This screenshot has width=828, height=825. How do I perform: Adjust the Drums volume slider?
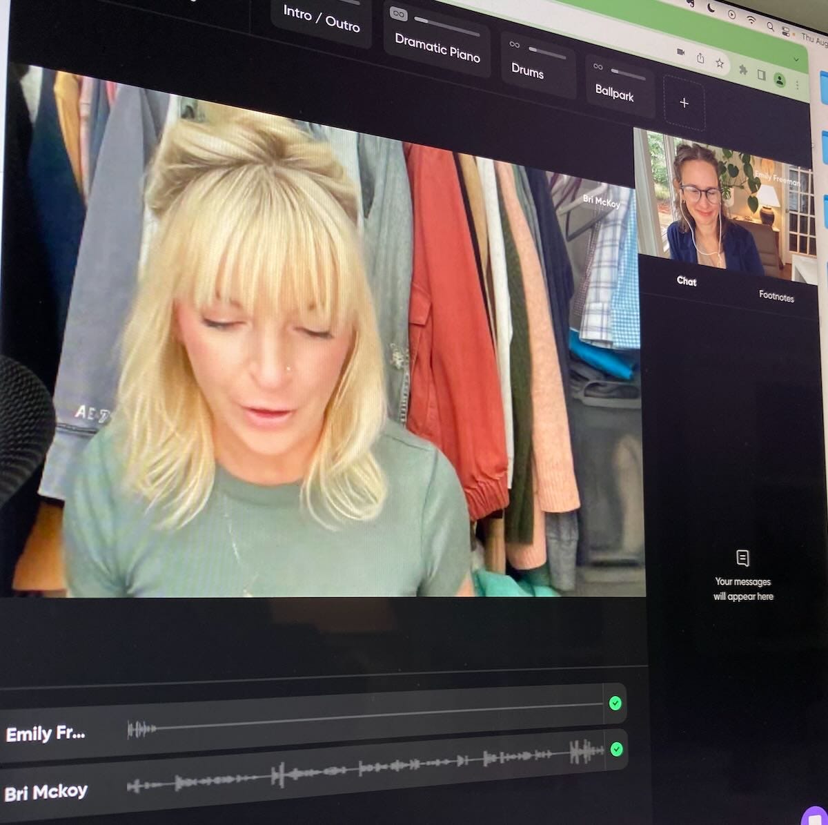click(547, 52)
